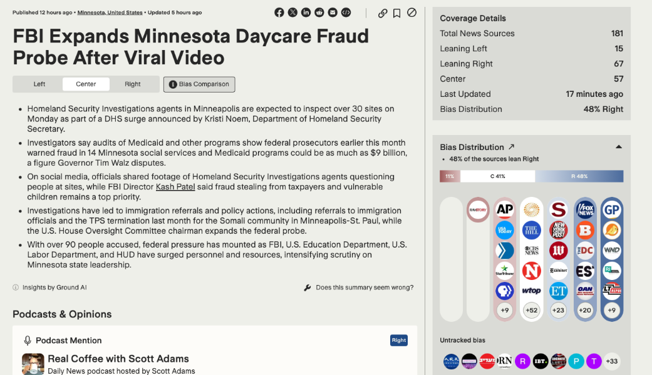652x375 pixels.
Task: Share article on Facebook
Action: [x=279, y=12]
